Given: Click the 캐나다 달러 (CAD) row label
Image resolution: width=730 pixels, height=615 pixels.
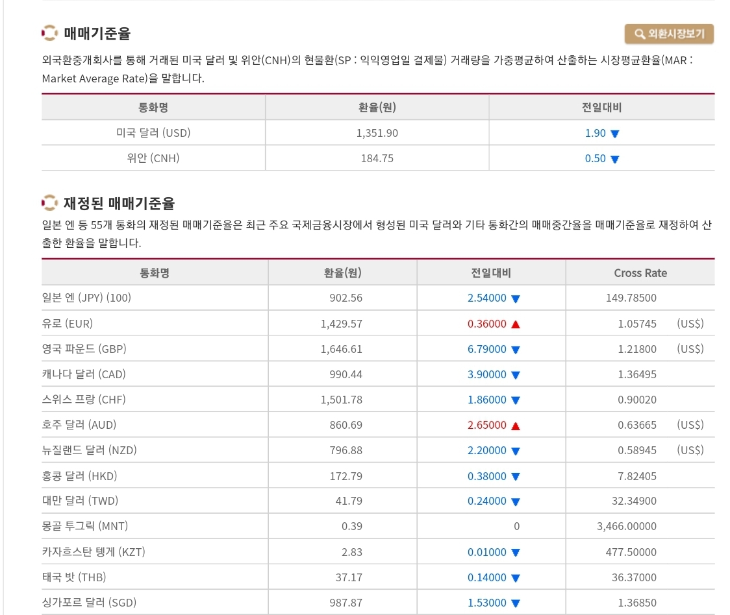Looking at the screenshot, I should coord(84,374).
